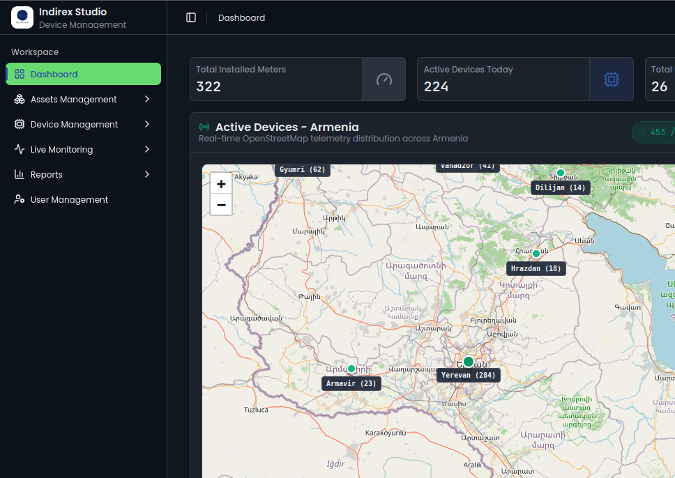Click the Active Devices Today label
675x478 pixels.
(469, 69)
